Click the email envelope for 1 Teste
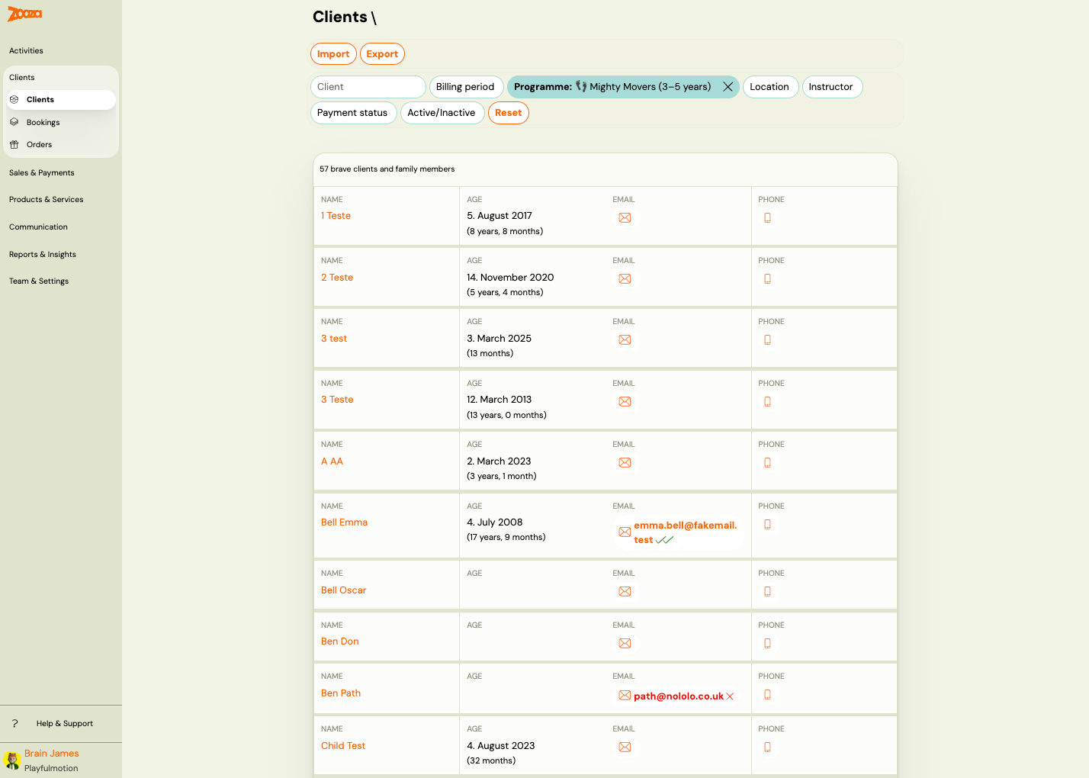 pyautogui.click(x=625, y=217)
